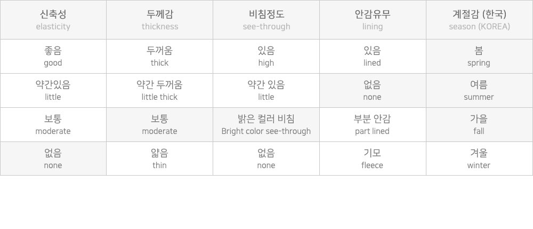Select the "good" elasticity cell
The image size is (533, 229).
click(x=53, y=57)
